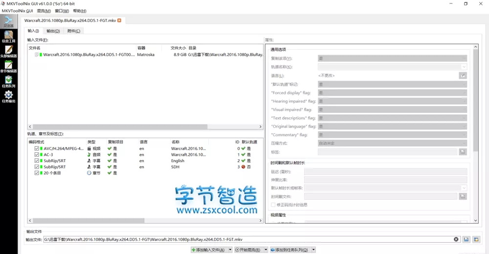Image resolution: width=489 pixels, height=254 pixels.
Task: Open the 任务队列 job queue
Action: (8, 82)
